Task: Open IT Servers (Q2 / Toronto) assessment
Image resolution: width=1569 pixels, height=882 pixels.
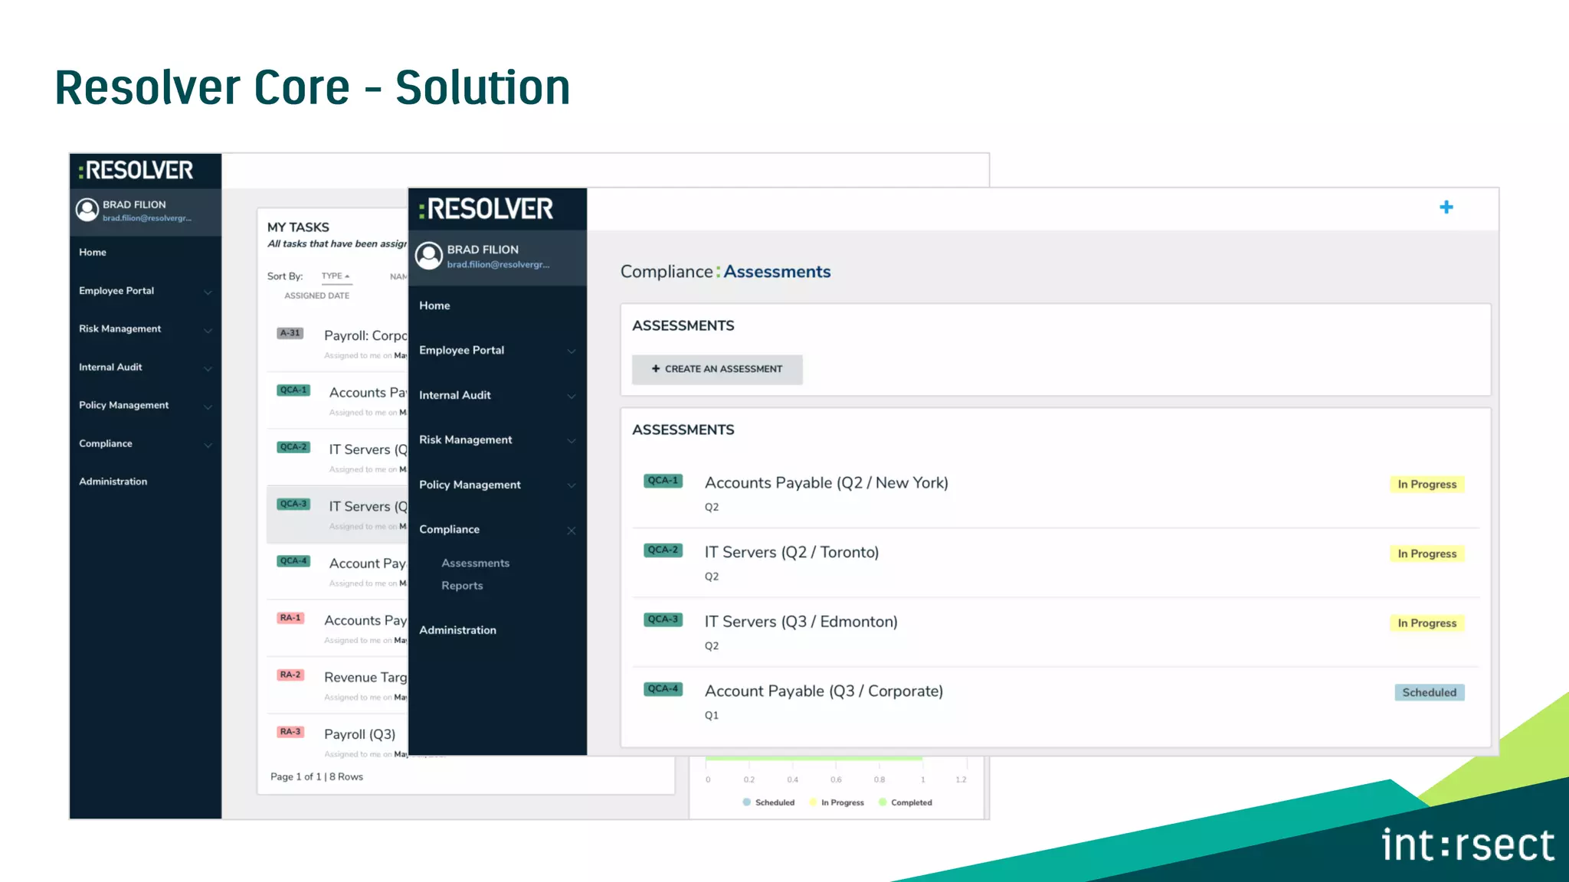Action: [791, 552]
